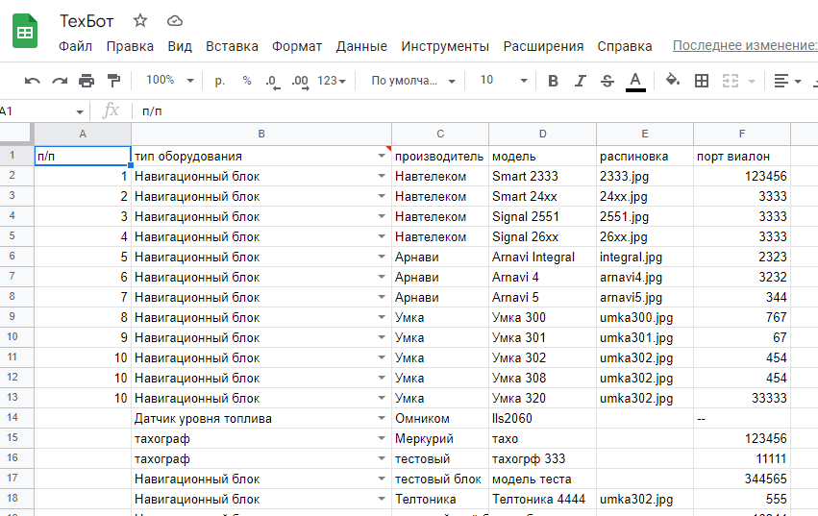Open the Файл menu

click(x=75, y=46)
